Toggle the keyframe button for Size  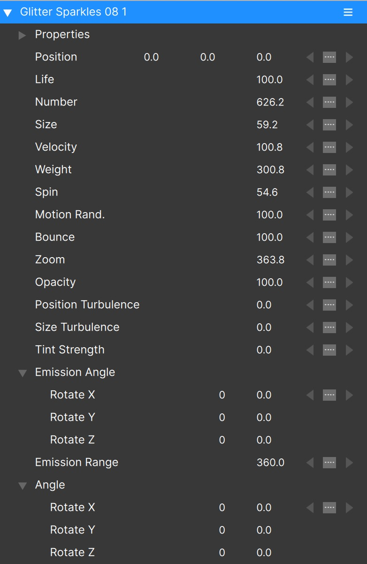tap(329, 125)
